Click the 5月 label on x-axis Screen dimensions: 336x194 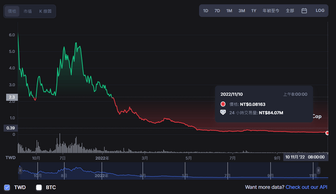click(x=188, y=158)
